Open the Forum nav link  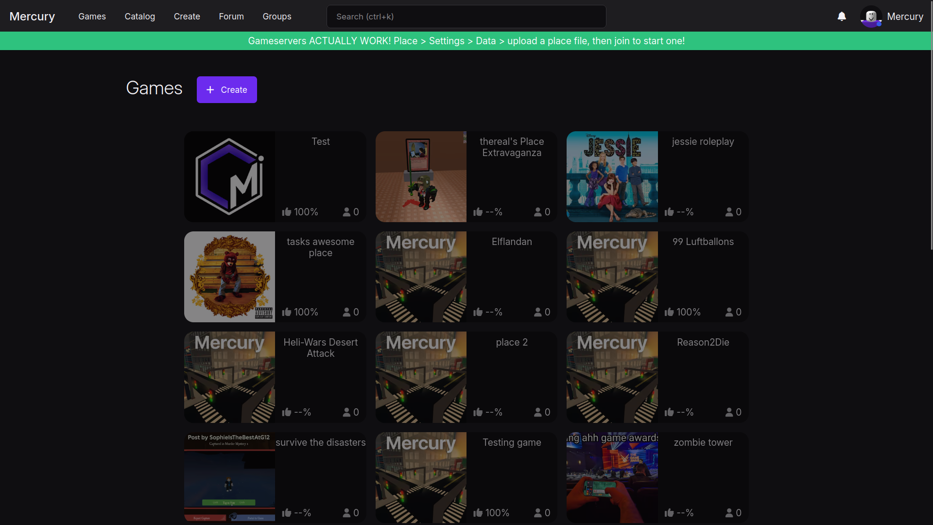(x=231, y=17)
